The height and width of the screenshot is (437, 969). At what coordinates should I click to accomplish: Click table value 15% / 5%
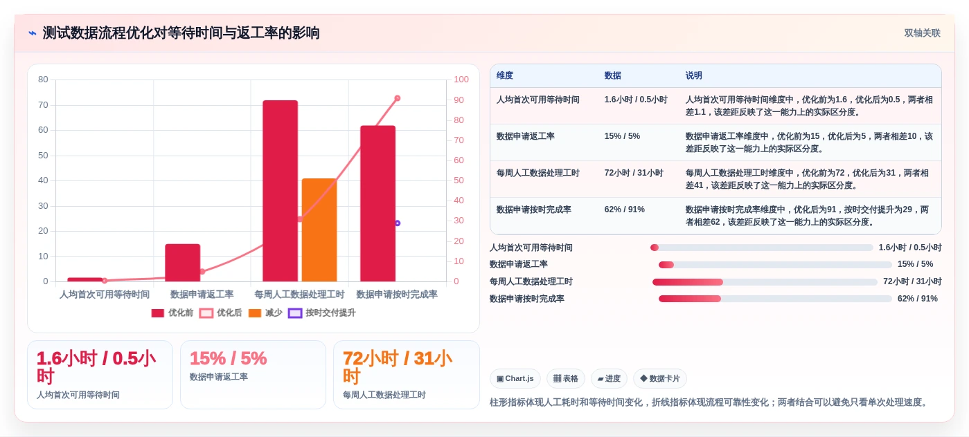click(622, 136)
